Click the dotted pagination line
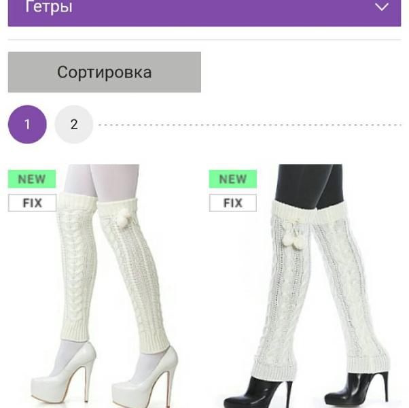 (x=249, y=125)
